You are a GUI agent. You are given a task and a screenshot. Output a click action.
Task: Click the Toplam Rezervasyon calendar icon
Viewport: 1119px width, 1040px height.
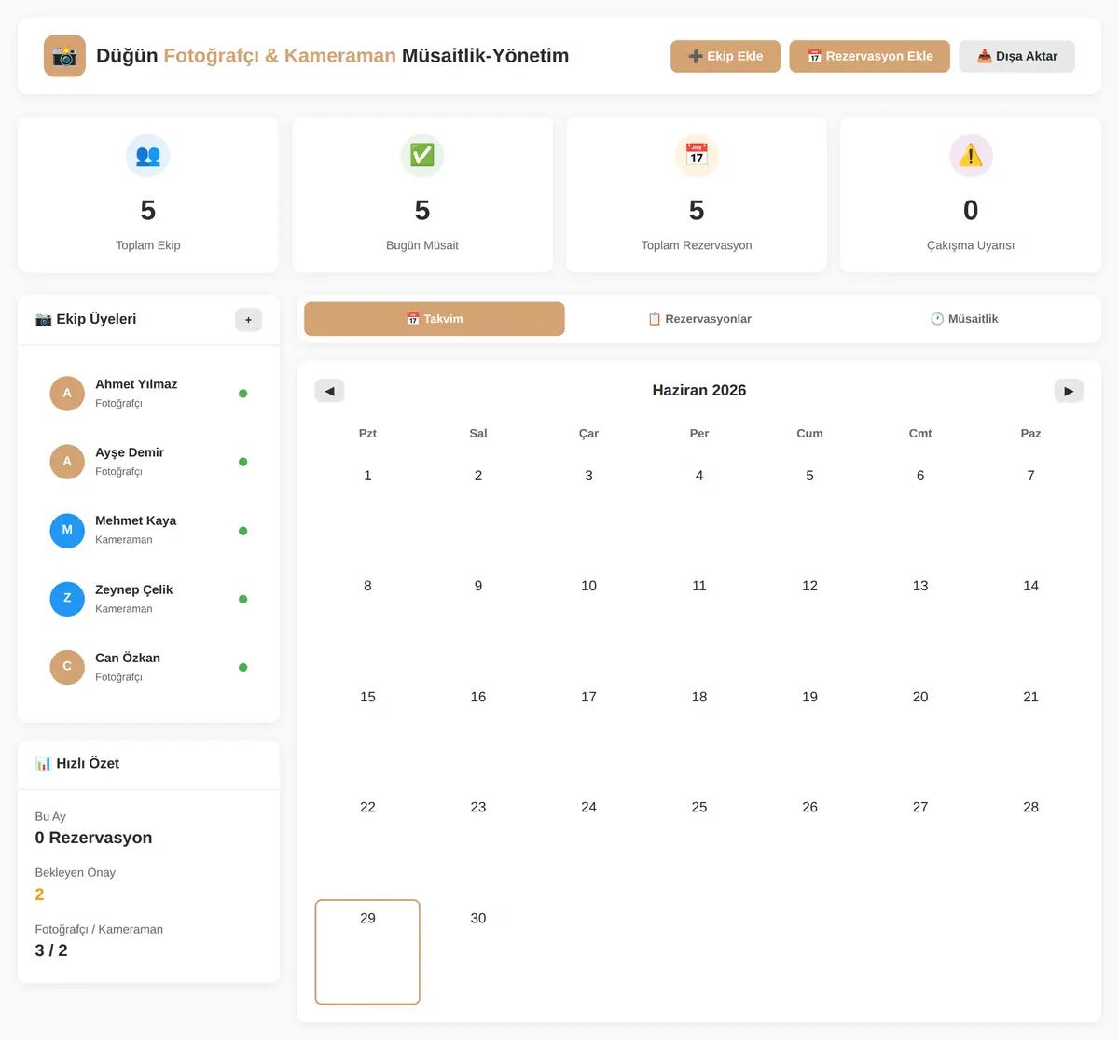coord(697,156)
